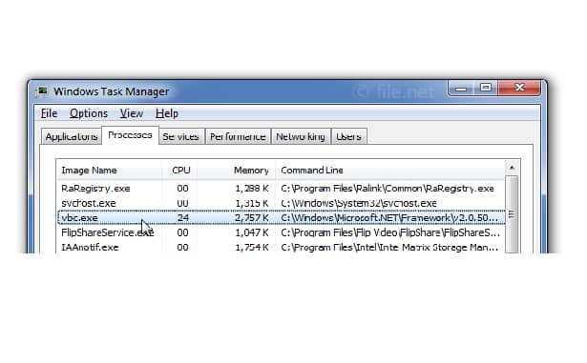Screen dimensions: 587x363
Task: Grab the vertical scrollbar thumb
Action: point(512,214)
